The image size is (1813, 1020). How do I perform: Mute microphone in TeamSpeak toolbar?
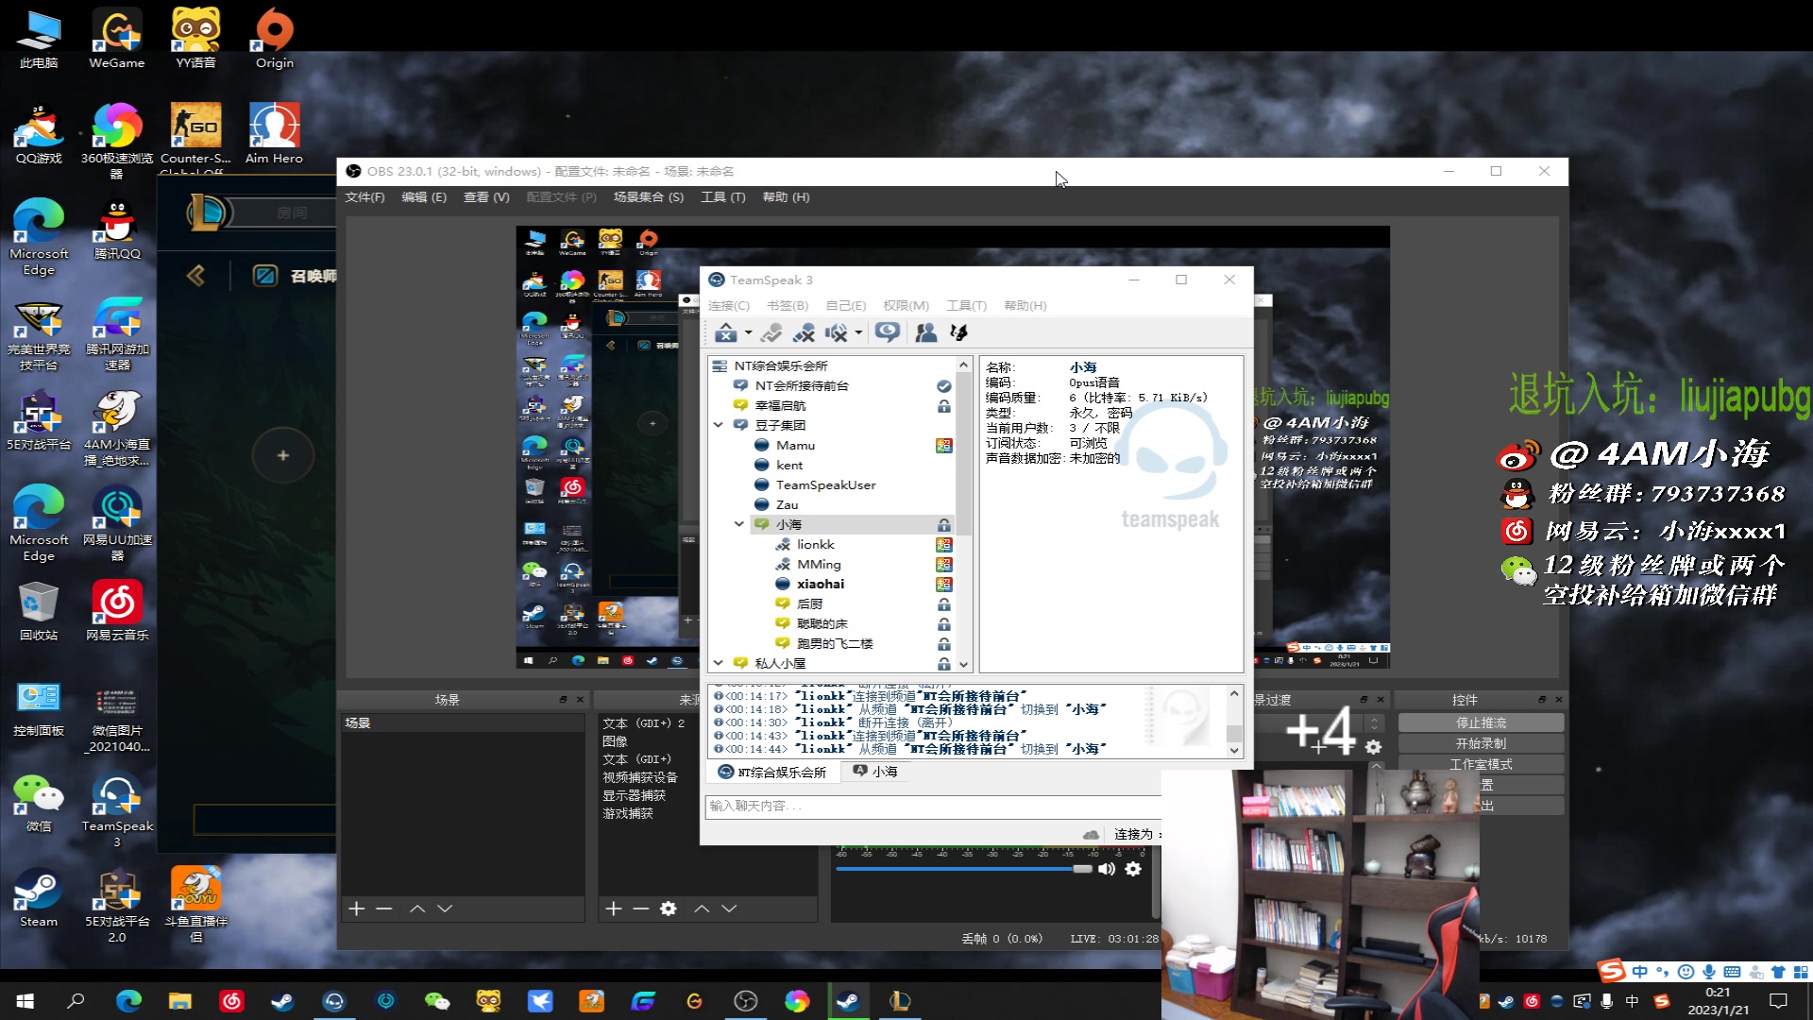click(x=804, y=332)
